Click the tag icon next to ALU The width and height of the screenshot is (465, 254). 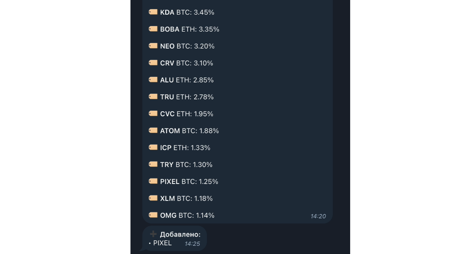point(153,80)
